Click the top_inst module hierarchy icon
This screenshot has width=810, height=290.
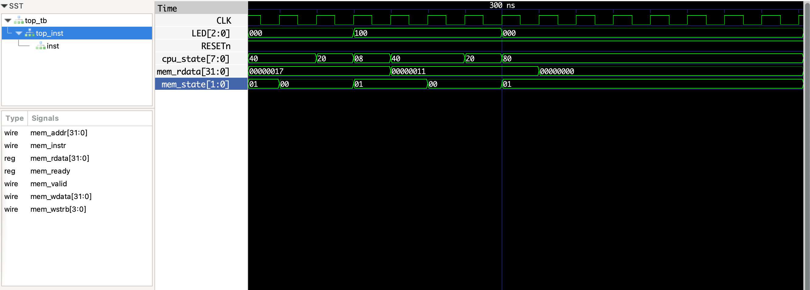point(30,33)
